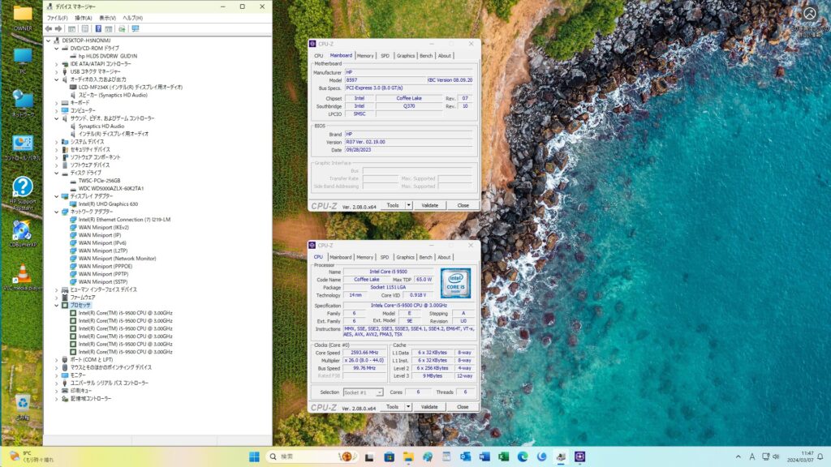831x467 pixels.
Task: Expand the キーボード device category
Action: click(56, 103)
